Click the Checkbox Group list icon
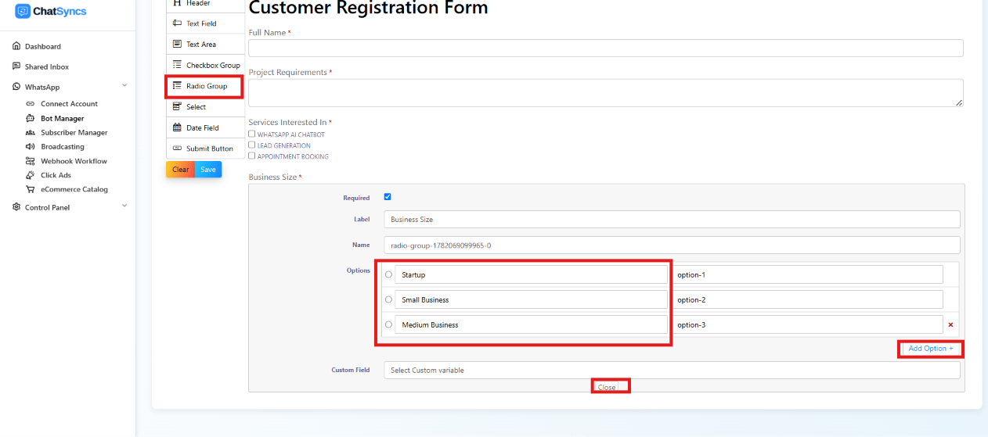This screenshot has height=437, width=988. click(177, 65)
